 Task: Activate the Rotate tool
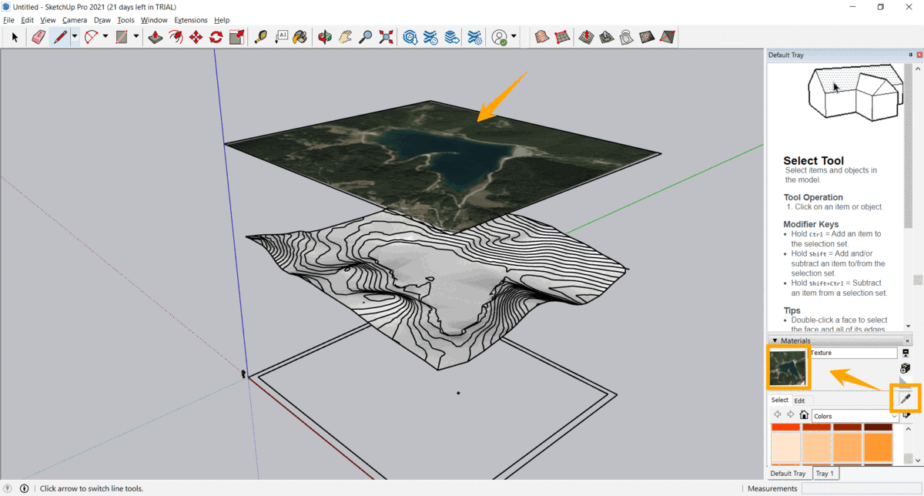pyautogui.click(x=215, y=36)
